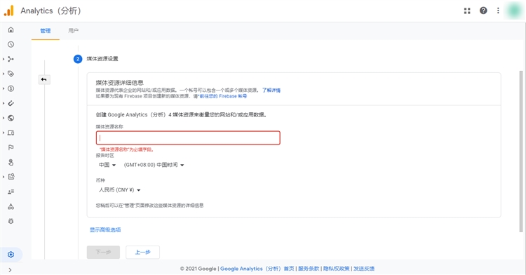Click the 了解详情 link
The image size is (526, 275).
click(x=271, y=90)
